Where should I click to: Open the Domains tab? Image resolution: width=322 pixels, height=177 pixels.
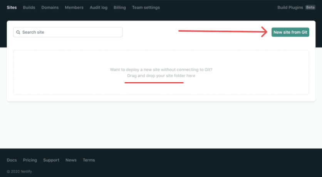pyautogui.click(x=50, y=7)
